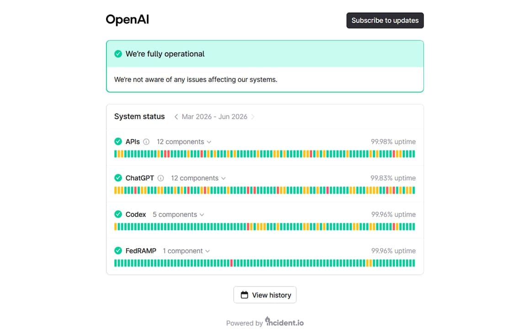The height and width of the screenshot is (329, 529).
Task: Click Subscribe to updates button
Action: [385, 21]
